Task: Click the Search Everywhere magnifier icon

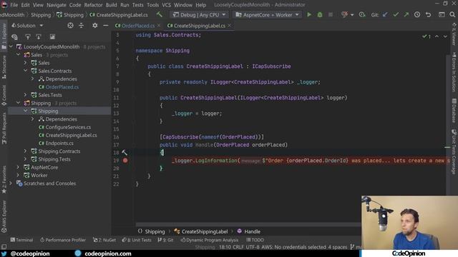Action: [x=452, y=14]
